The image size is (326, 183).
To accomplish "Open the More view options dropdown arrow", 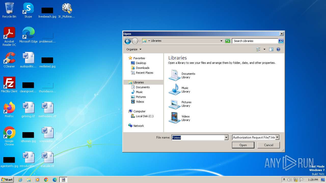I will click(x=264, y=49).
